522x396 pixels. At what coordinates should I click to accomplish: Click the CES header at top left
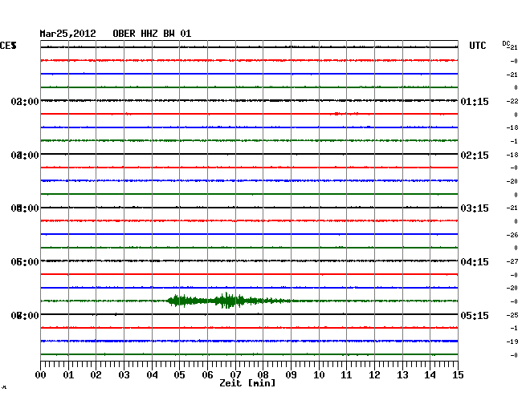point(8,46)
